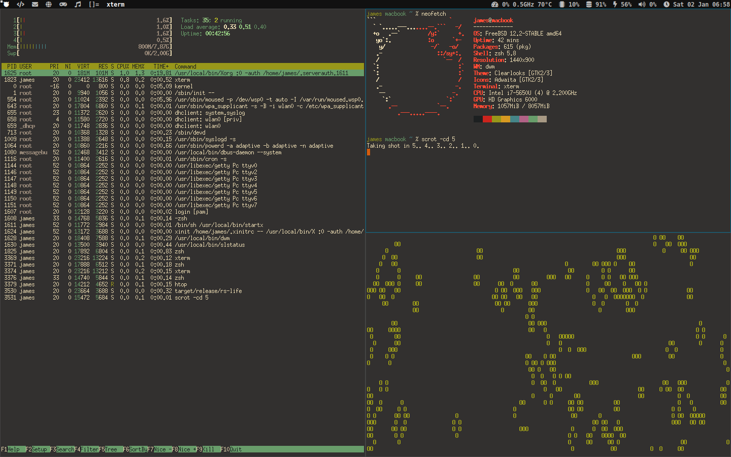Select the dbus-daemon process row
This screenshot has height=457, width=731.
click(183, 152)
